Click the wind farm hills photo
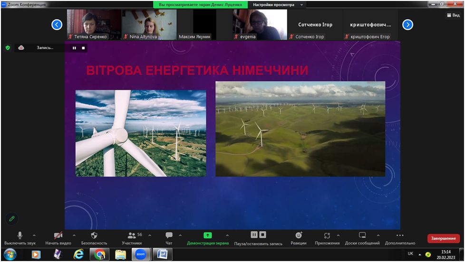 [300, 129]
